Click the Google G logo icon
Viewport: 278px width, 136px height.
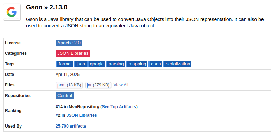(12, 12)
